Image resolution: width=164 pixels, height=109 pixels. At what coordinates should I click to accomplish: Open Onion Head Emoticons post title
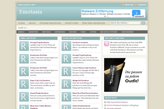pyautogui.click(x=81, y=106)
